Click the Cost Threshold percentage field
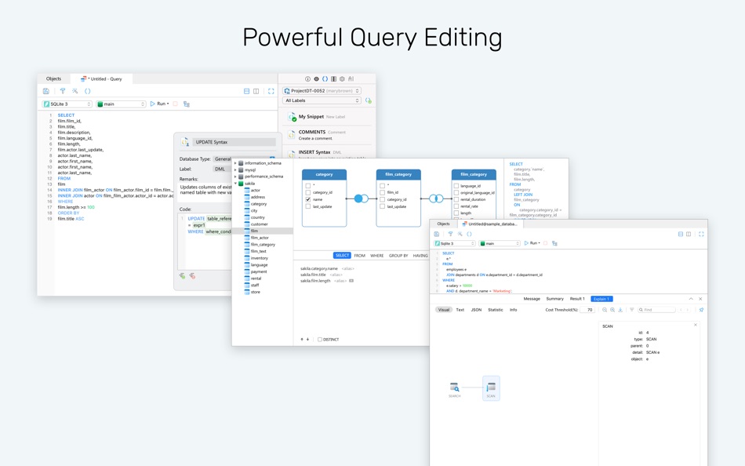The image size is (745, 466). [x=587, y=310]
